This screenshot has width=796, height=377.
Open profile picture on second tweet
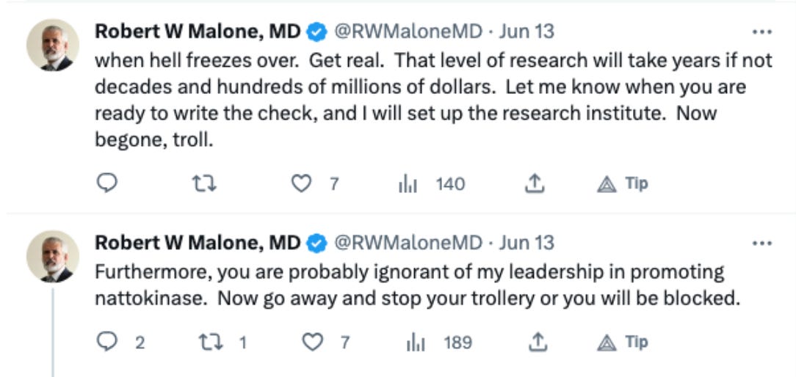[x=52, y=256]
